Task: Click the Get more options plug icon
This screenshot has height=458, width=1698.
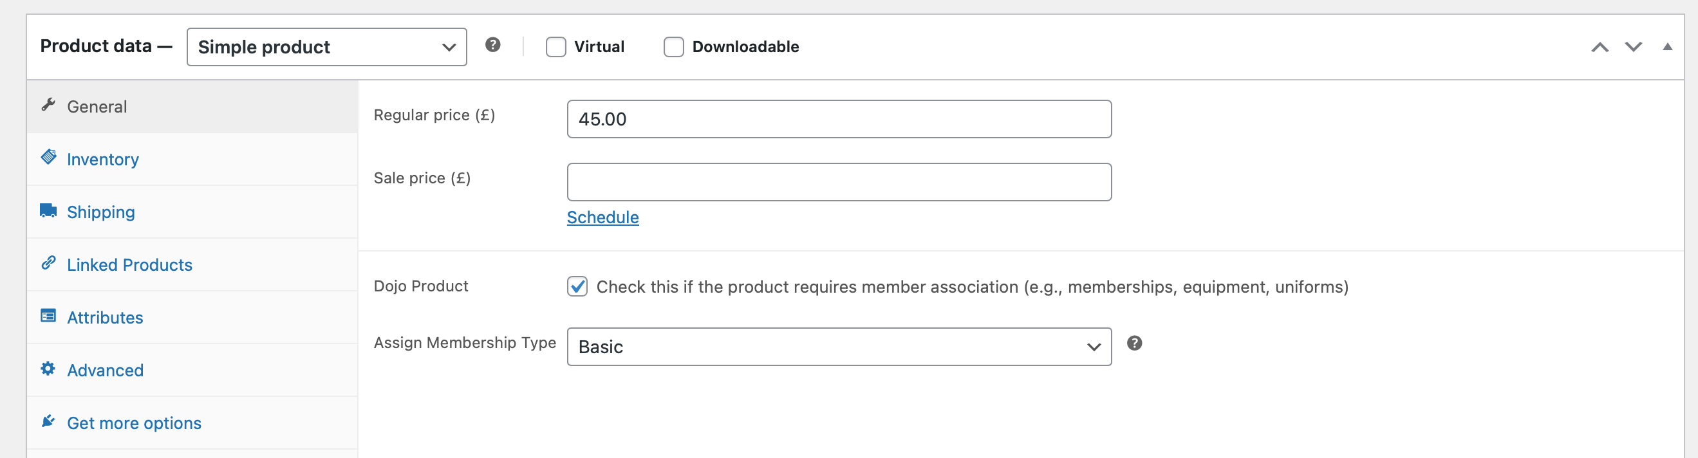Action: click(x=48, y=422)
